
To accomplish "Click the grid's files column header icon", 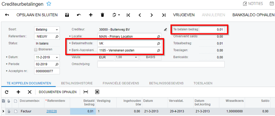I will click(x=9, y=101).
